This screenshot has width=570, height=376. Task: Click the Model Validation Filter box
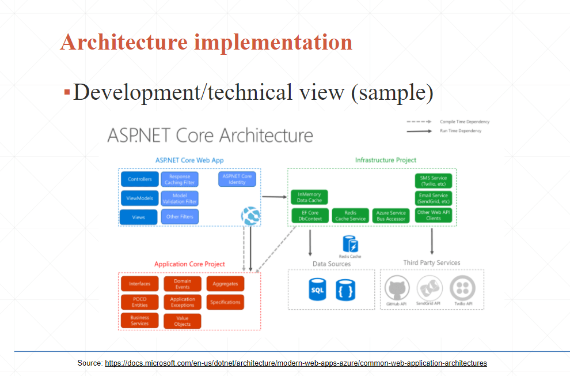(x=180, y=198)
